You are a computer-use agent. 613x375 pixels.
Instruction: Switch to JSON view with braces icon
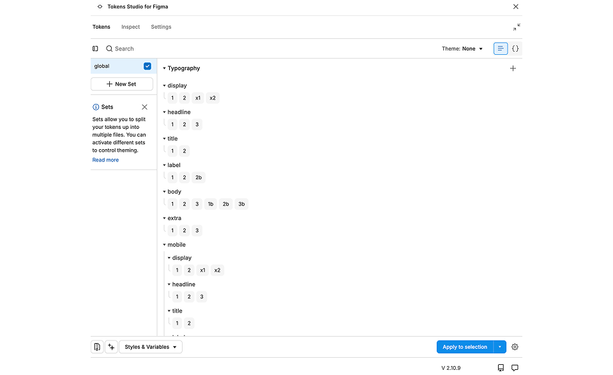pyautogui.click(x=515, y=48)
